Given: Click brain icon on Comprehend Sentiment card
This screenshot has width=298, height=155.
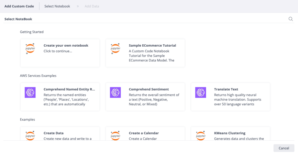Looking at the screenshot, I should point(115,92).
